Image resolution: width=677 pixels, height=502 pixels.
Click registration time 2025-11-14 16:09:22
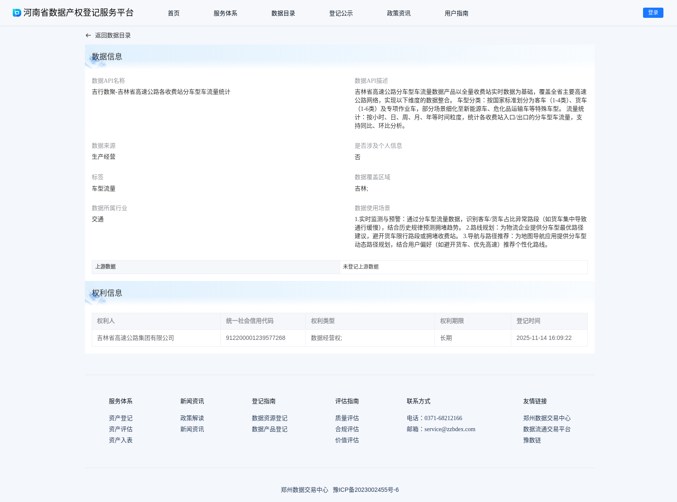544,338
